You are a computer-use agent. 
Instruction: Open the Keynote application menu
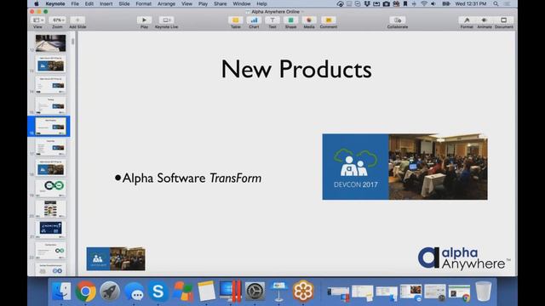click(x=55, y=3)
